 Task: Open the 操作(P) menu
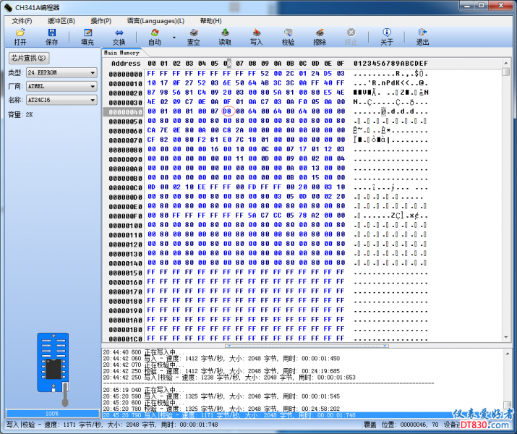(x=101, y=21)
